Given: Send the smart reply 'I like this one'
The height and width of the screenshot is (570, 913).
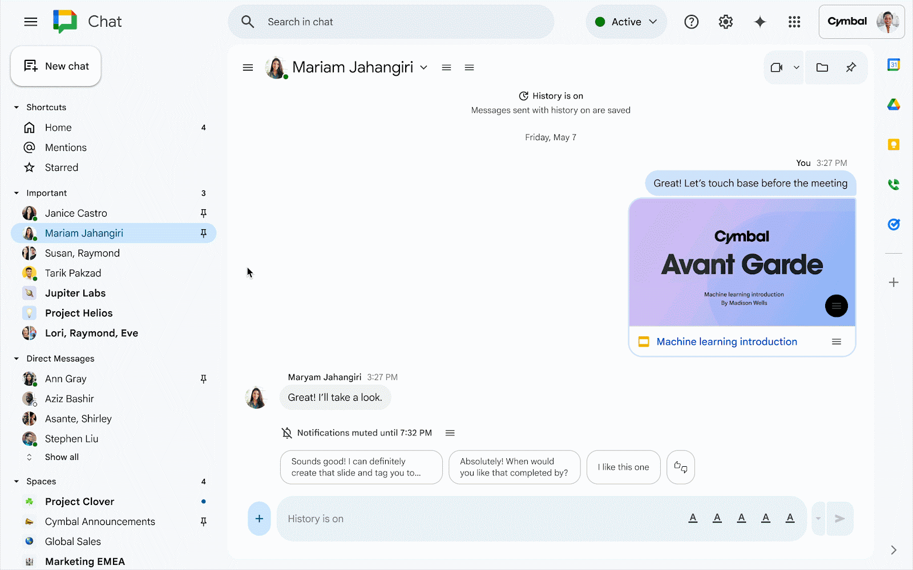Looking at the screenshot, I should [623, 467].
